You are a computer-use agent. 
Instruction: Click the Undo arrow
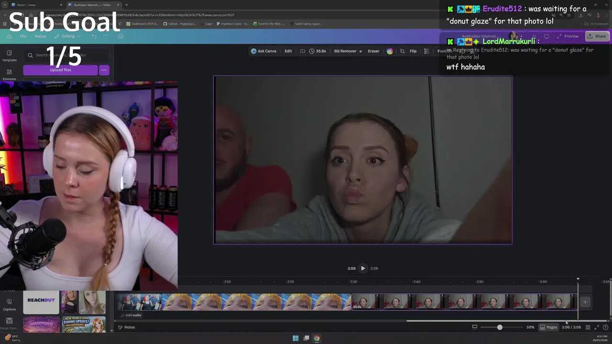coord(94,36)
